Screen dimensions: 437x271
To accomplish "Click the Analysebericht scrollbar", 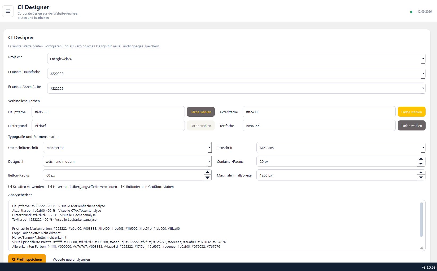I will click(421, 220).
